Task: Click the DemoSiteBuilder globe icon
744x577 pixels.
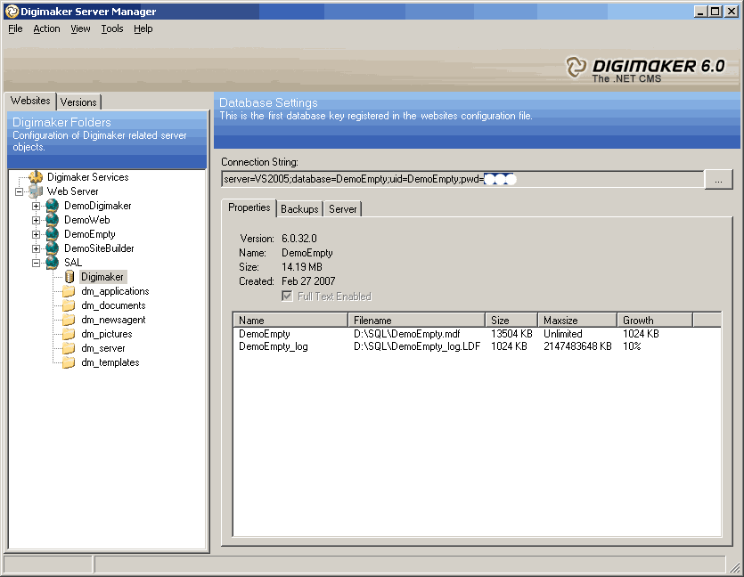Action: click(53, 248)
